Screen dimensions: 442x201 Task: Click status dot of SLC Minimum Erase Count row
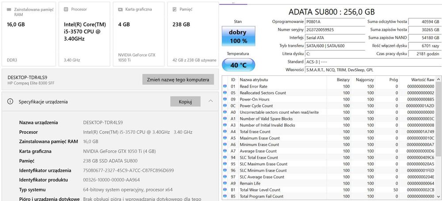click(225, 170)
